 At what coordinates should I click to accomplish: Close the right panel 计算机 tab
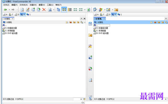(x=104, y=19)
